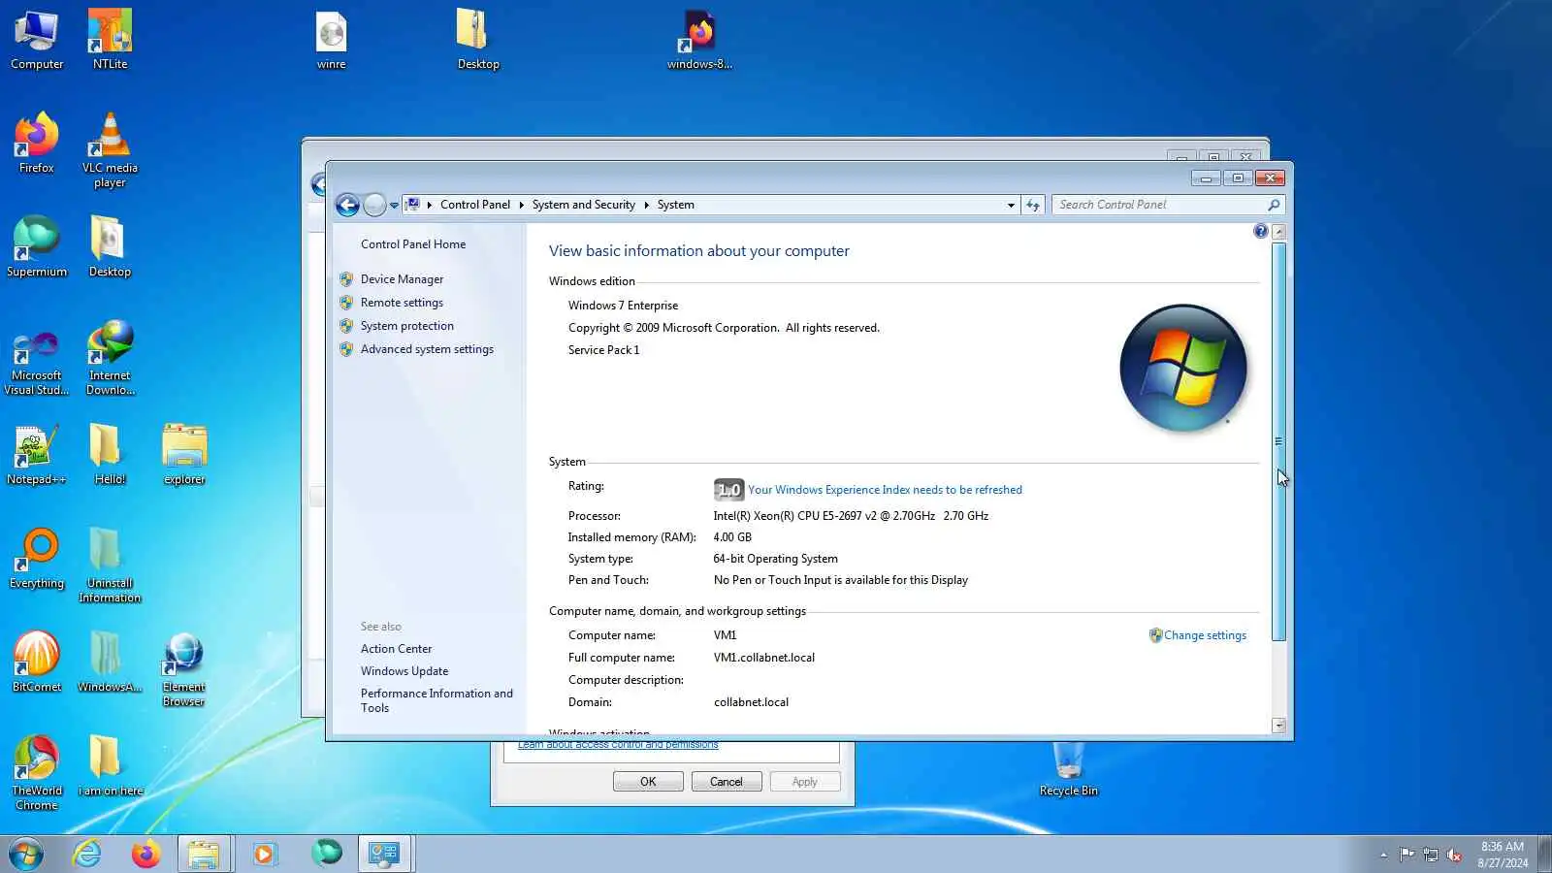The image size is (1552, 873).
Task: Click the 1.0 rating badge
Action: pyautogui.click(x=728, y=490)
